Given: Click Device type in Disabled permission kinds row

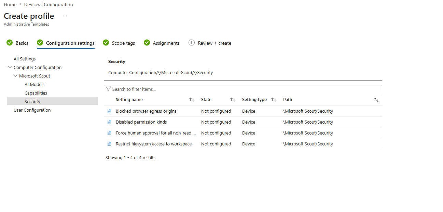Looking at the screenshot, I should [x=249, y=122].
